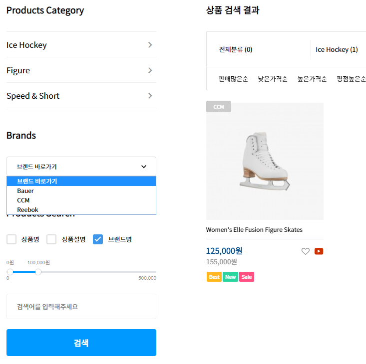Image resolution: width=366 pixels, height=364 pixels.
Task: Click the Ice Hockey chevron arrow
Action: 150,45
